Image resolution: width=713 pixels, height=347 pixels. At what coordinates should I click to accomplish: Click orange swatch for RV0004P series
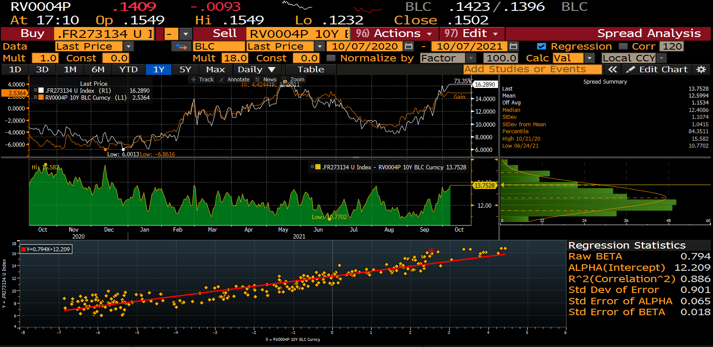point(41,98)
